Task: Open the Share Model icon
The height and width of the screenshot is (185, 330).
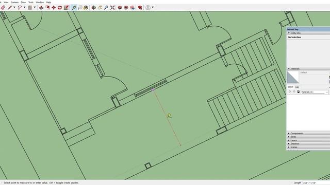Action: coord(126,8)
